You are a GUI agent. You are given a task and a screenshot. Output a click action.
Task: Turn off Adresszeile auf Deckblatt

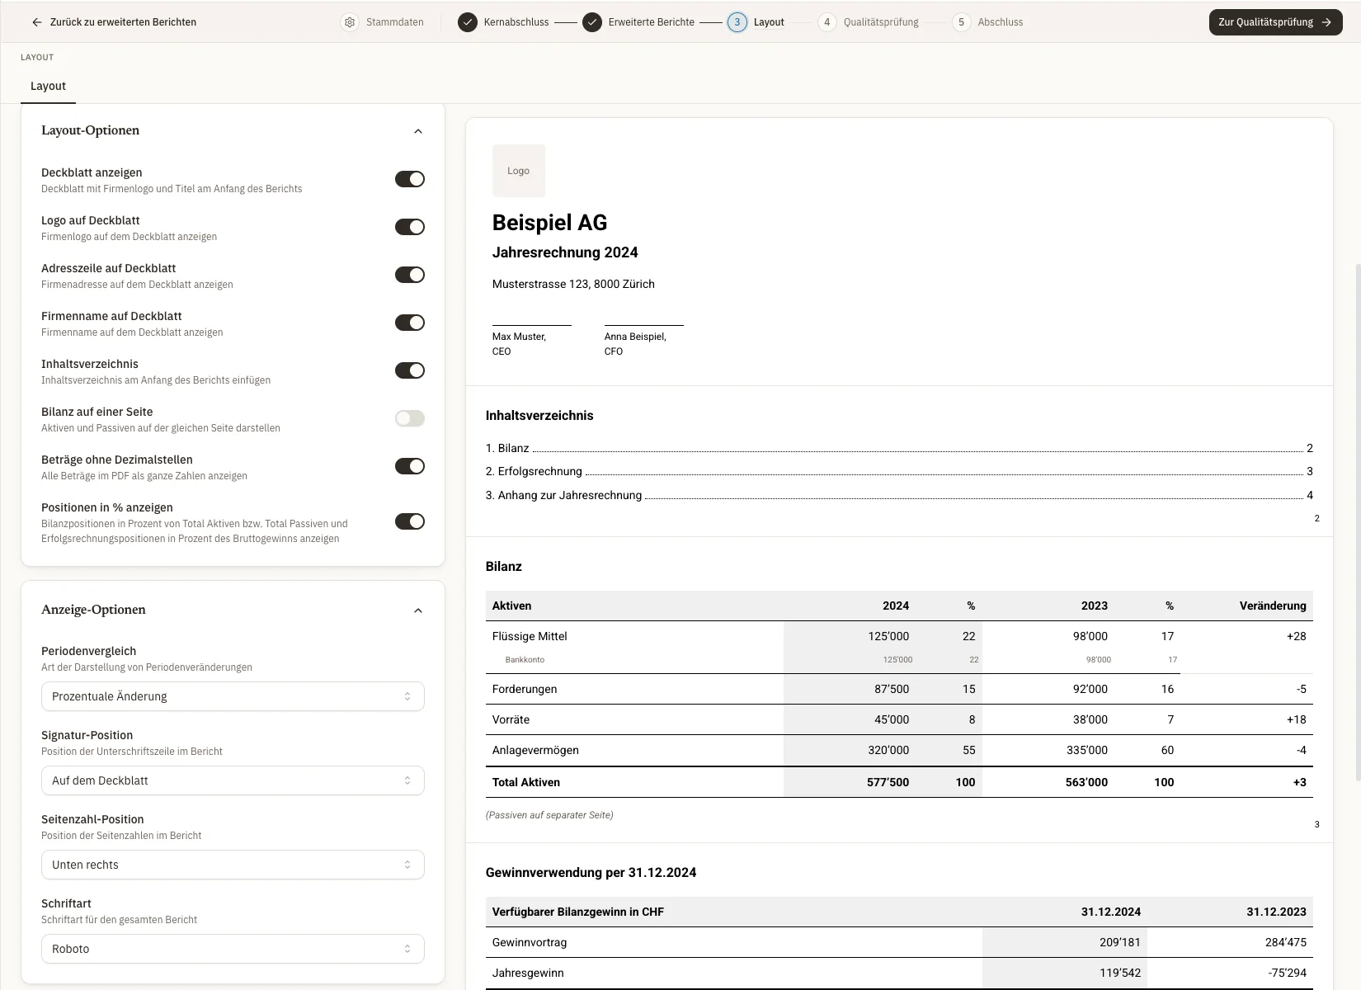410,275
